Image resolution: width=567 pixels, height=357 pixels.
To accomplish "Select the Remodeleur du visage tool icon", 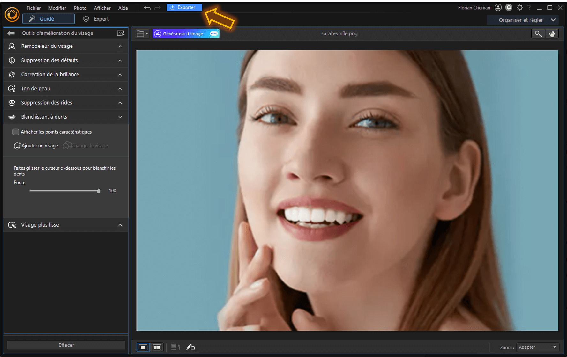I will tap(11, 46).
